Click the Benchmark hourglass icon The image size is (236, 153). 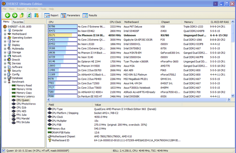tap(9, 82)
